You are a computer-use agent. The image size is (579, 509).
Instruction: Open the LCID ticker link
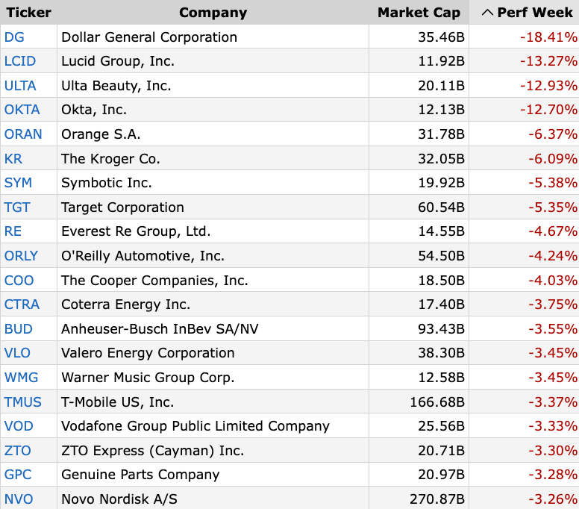point(20,61)
